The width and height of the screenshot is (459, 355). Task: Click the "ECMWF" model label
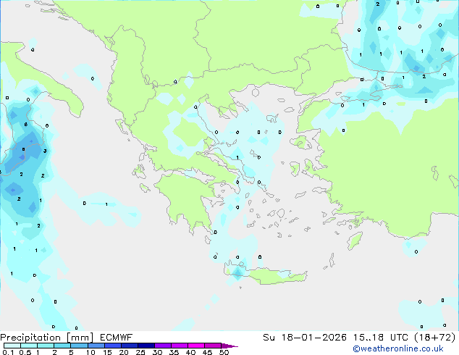(116, 338)
